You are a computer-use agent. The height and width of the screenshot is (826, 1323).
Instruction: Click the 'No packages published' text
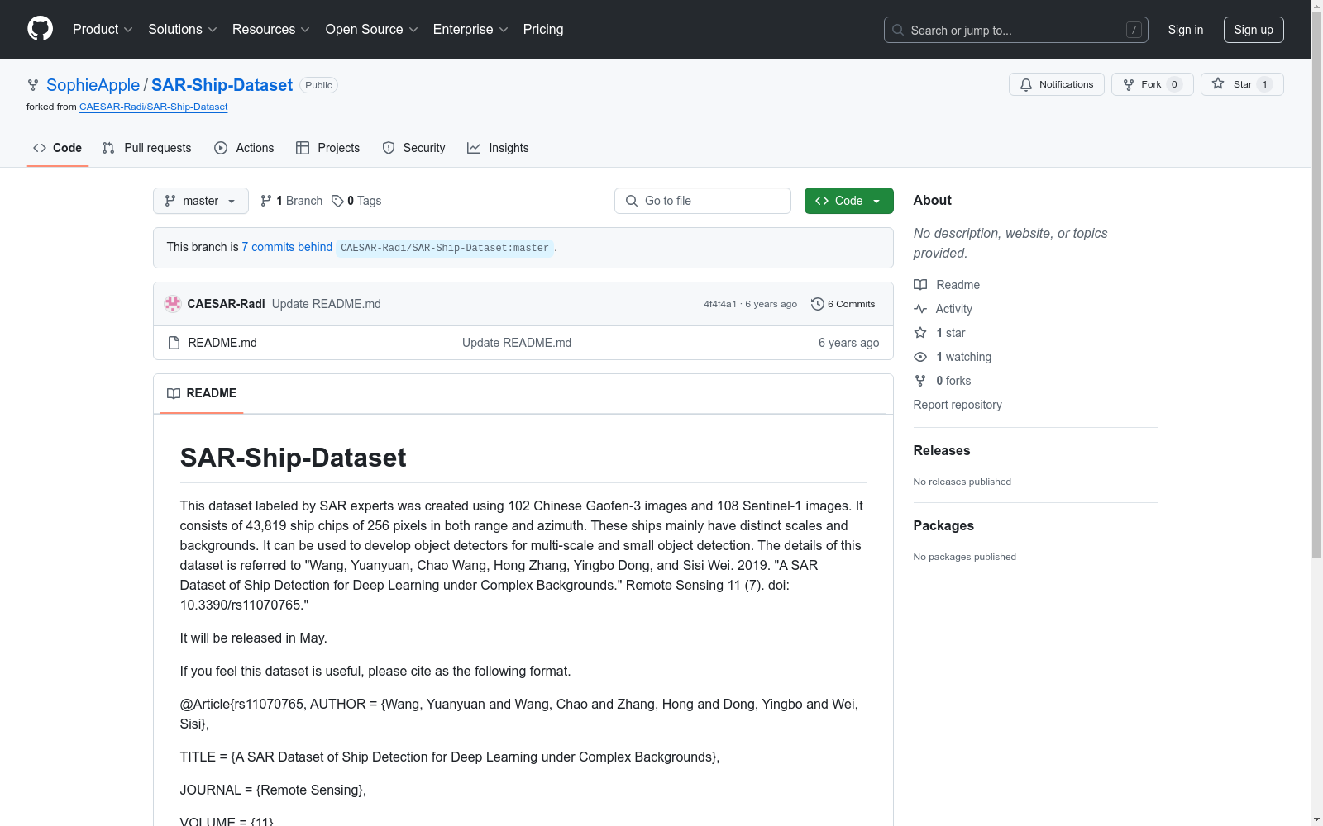(965, 557)
